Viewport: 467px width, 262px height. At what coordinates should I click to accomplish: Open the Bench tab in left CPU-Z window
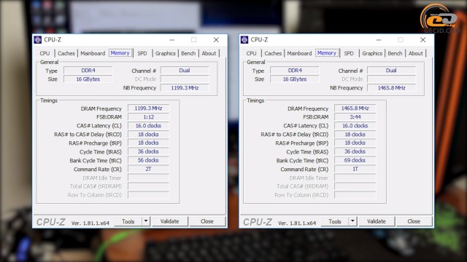(x=188, y=53)
